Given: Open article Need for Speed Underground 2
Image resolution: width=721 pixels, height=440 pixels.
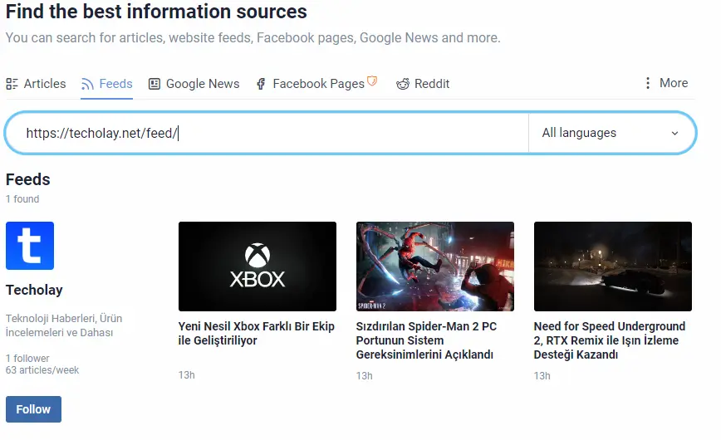Looking at the screenshot, I should tap(609, 340).
